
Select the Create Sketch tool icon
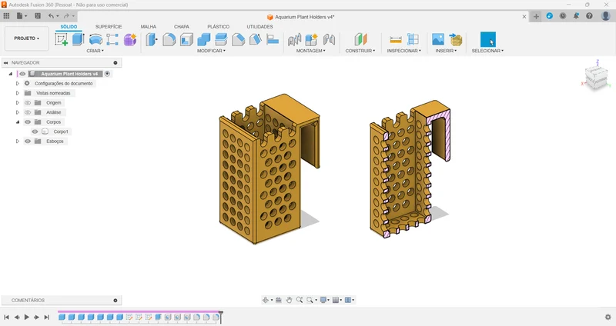62,39
